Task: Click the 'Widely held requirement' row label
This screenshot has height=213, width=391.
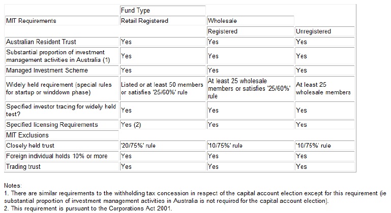Action: point(62,89)
